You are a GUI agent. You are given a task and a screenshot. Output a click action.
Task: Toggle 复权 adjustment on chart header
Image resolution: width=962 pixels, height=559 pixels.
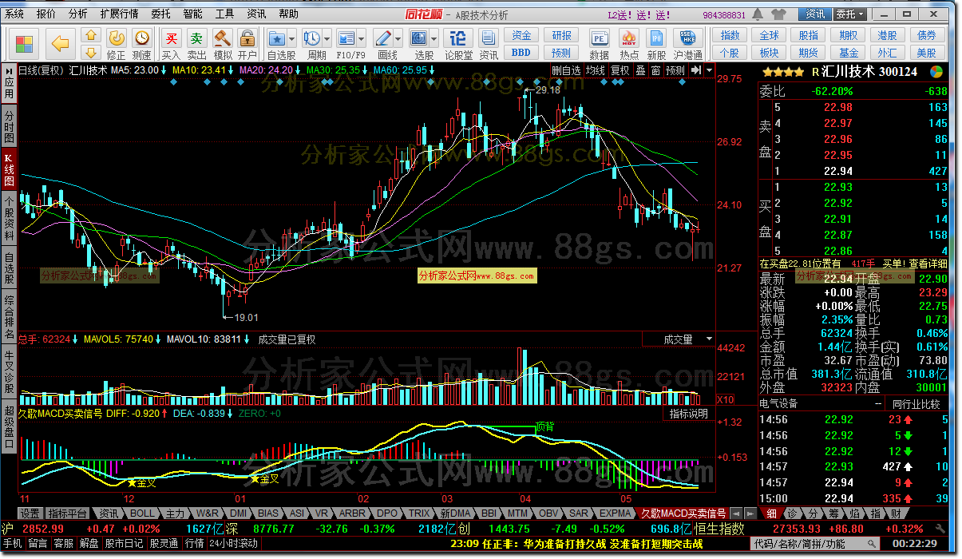[x=620, y=70]
